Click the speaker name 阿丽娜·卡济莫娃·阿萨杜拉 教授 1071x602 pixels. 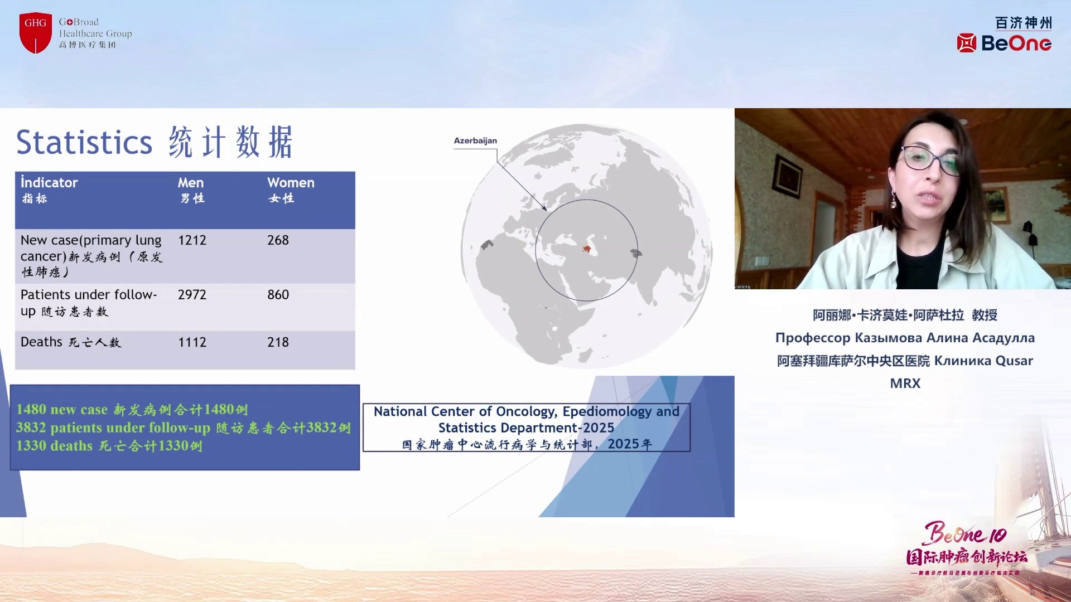(x=905, y=315)
